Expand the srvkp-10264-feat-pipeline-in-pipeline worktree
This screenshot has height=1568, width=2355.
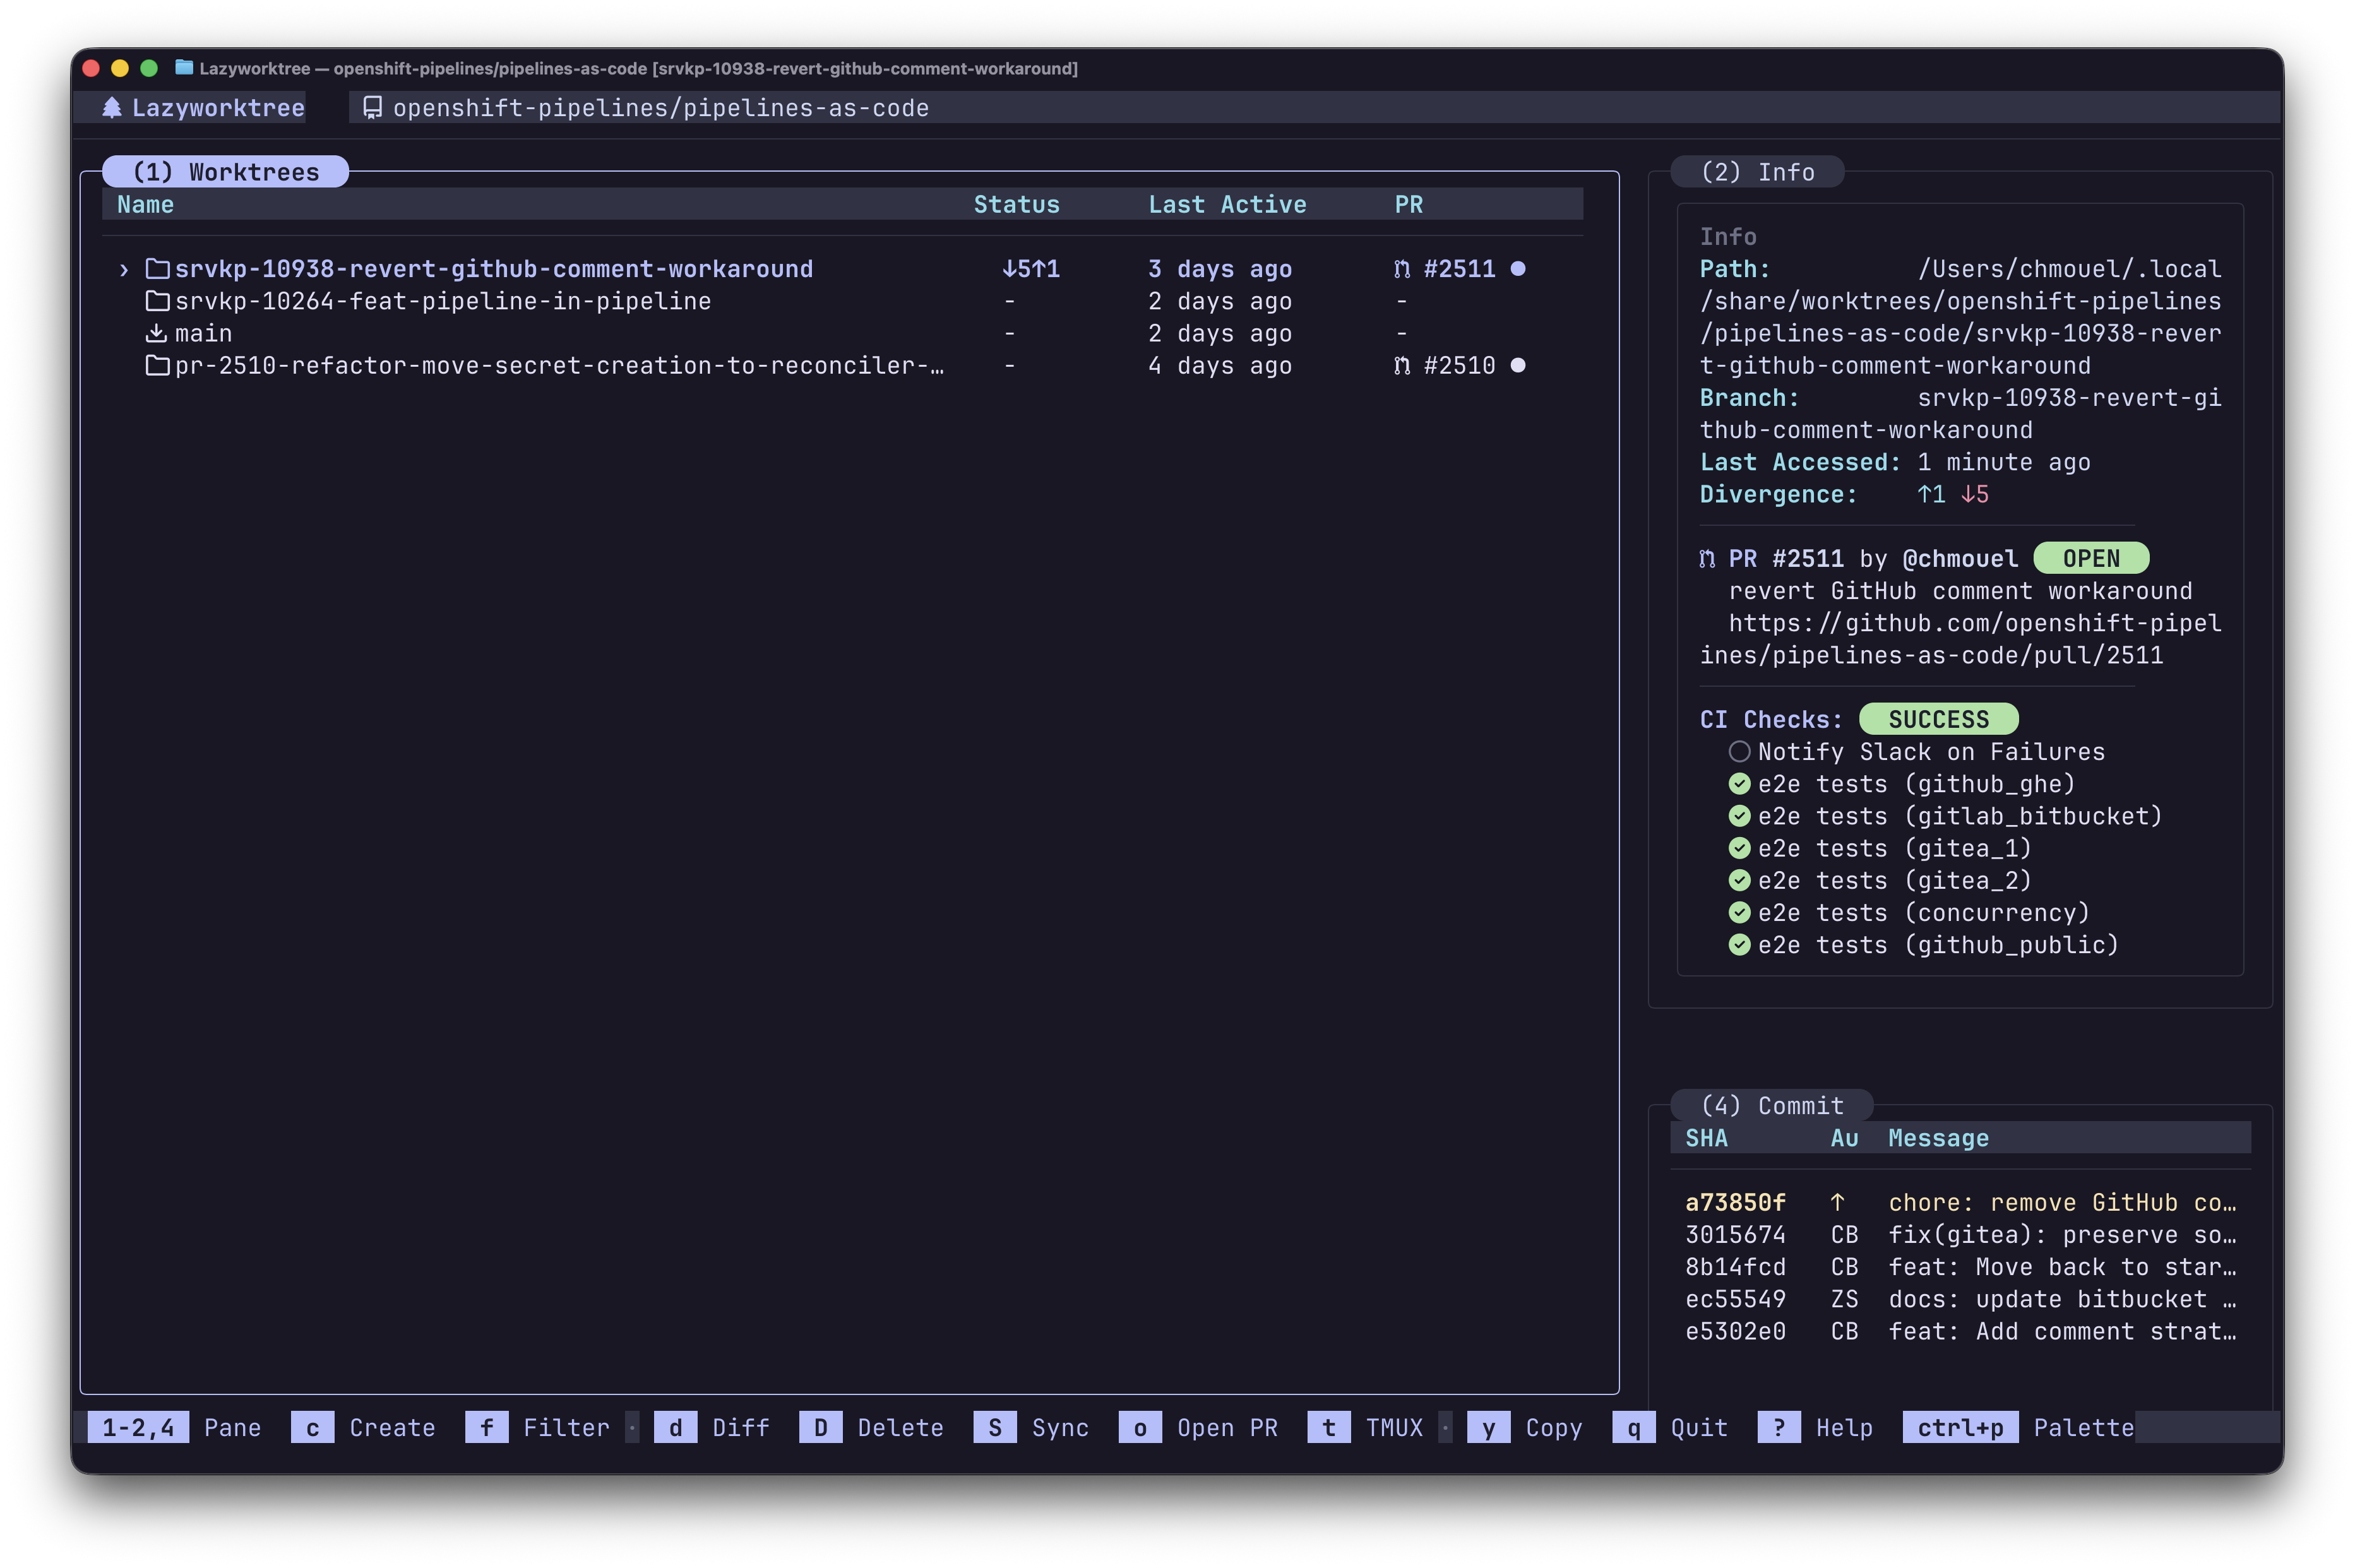[x=443, y=301]
